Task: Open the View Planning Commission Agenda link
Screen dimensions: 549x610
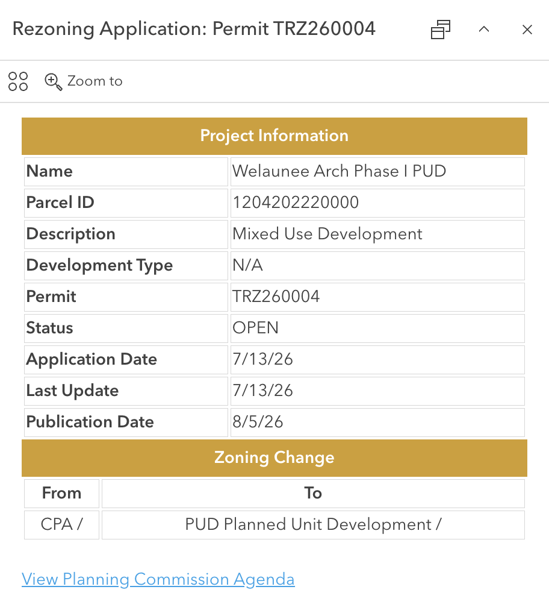Action: coord(158,579)
